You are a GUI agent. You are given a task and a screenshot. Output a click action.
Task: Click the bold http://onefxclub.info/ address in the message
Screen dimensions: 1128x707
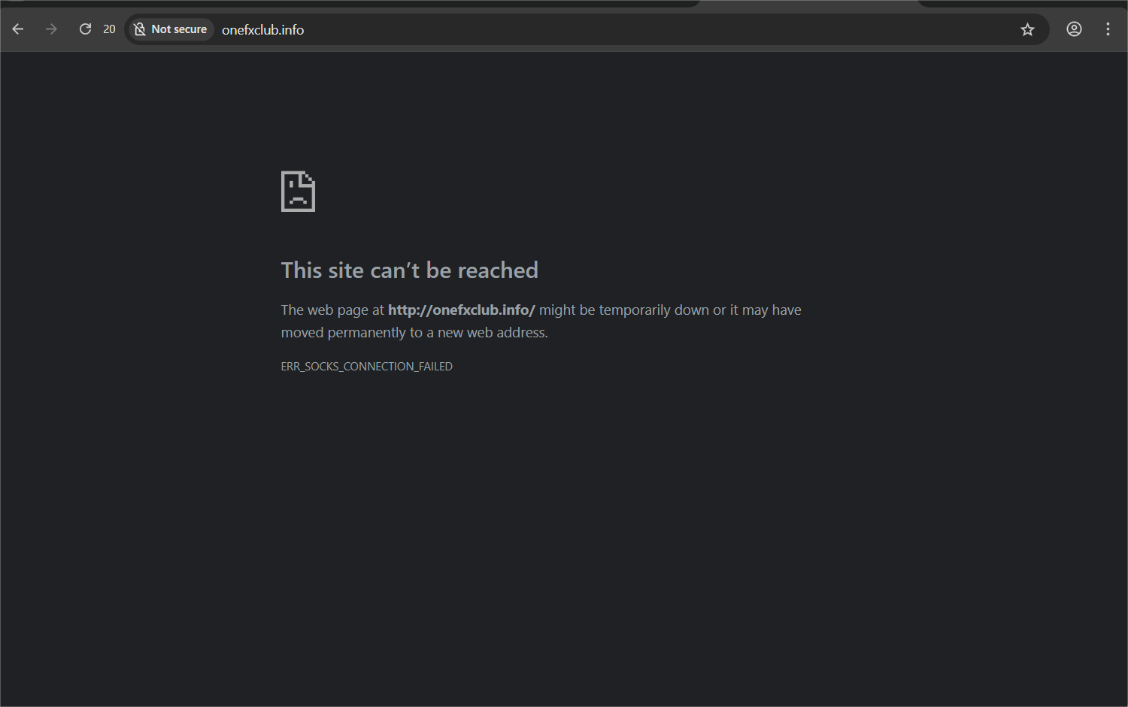pyautogui.click(x=461, y=310)
